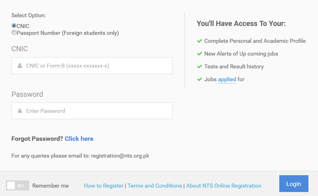Click the 'Passport Number (Foreign students only)' label
The width and height of the screenshot is (318, 196).
pos(68,33)
